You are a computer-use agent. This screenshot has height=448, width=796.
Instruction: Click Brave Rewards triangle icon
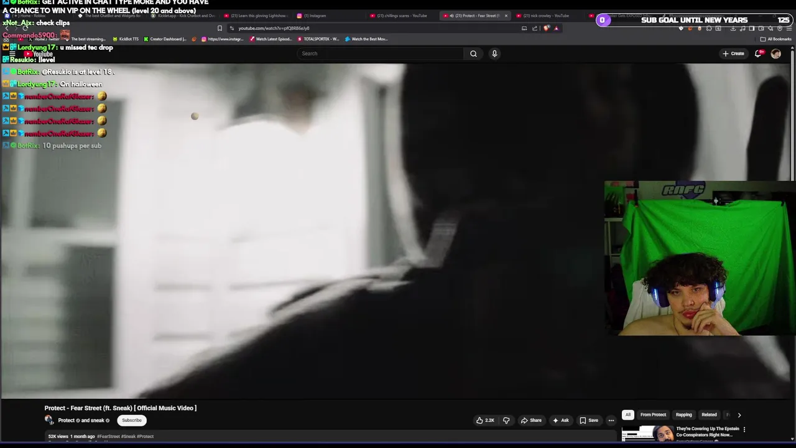[x=557, y=28]
